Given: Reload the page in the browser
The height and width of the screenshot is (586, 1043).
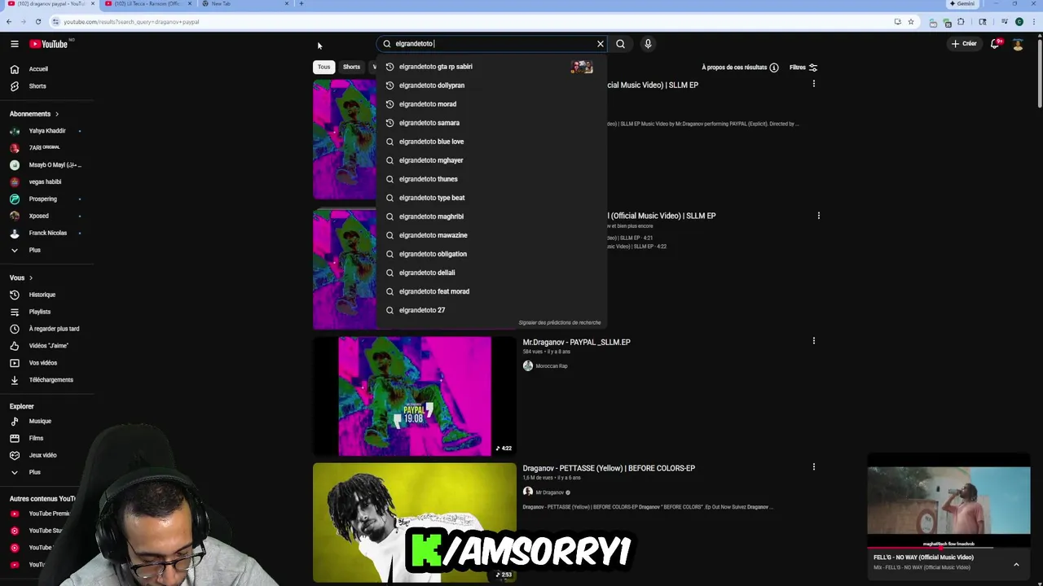Looking at the screenshot, I should coord(37,22).
